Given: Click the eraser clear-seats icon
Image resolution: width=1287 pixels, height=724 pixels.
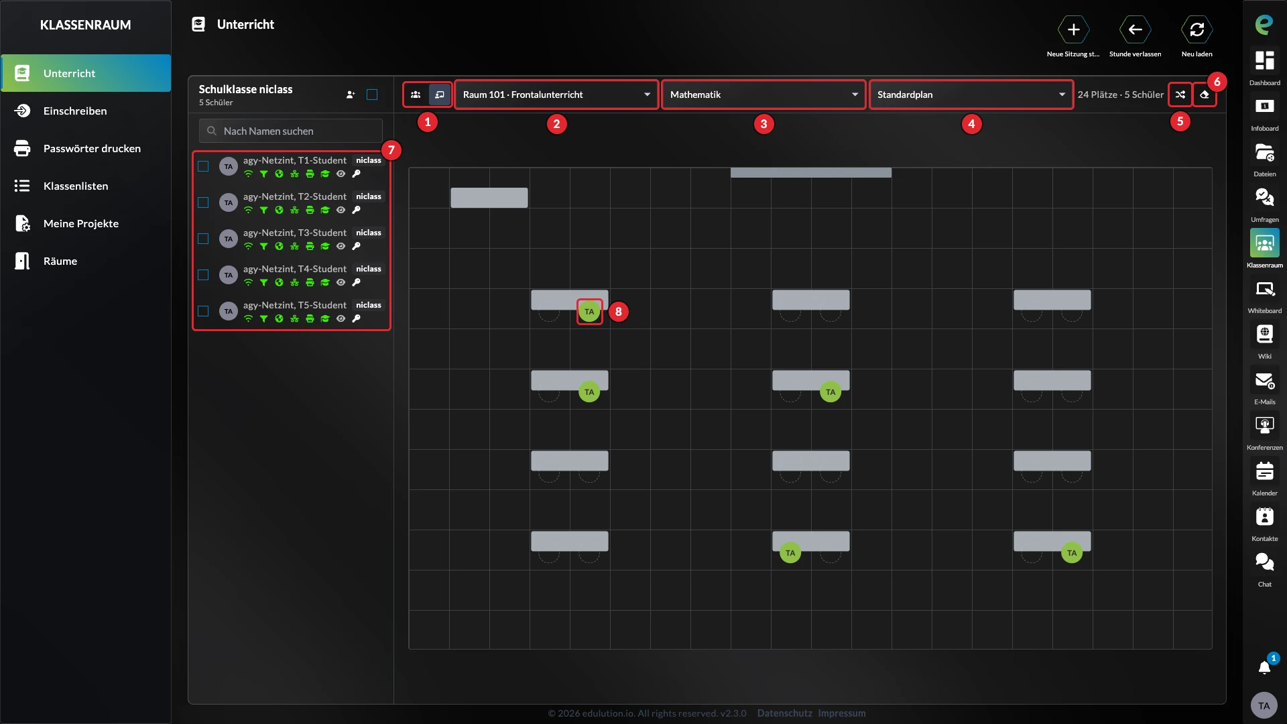Looking at the screenshot, I should tap(1205, 95).
